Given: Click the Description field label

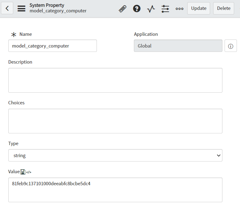Looking at the screenshot, I should point(20,62).
